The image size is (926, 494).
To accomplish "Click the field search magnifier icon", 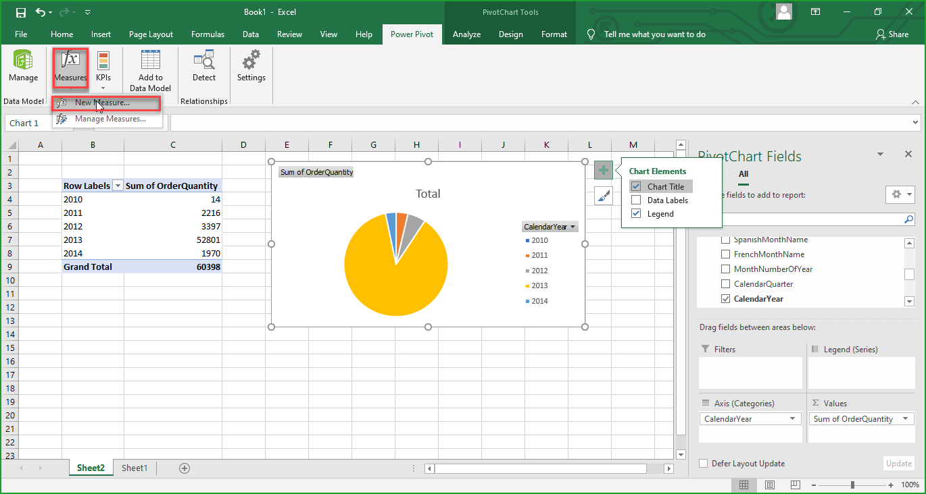I will (x=908, y=219).
